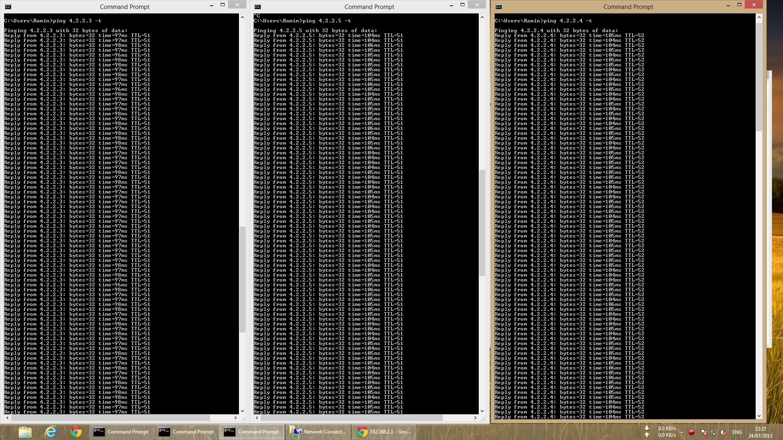The height and width of the screenshot is (440, 783).
Task: Click vertical scrollbar thumb in ping 4.2.2.5 window
Action: tap(482, 223)
